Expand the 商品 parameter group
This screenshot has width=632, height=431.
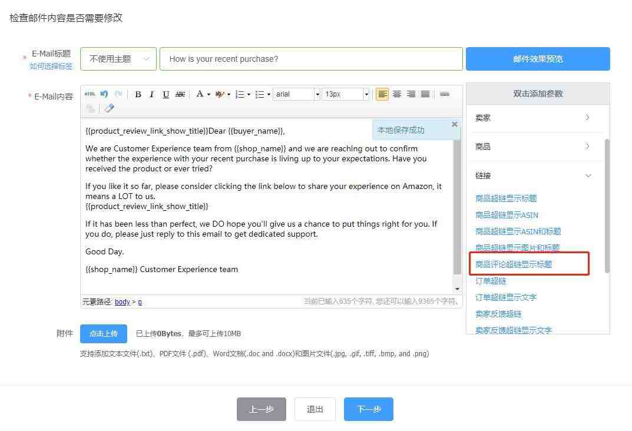(x=534, y=147)
